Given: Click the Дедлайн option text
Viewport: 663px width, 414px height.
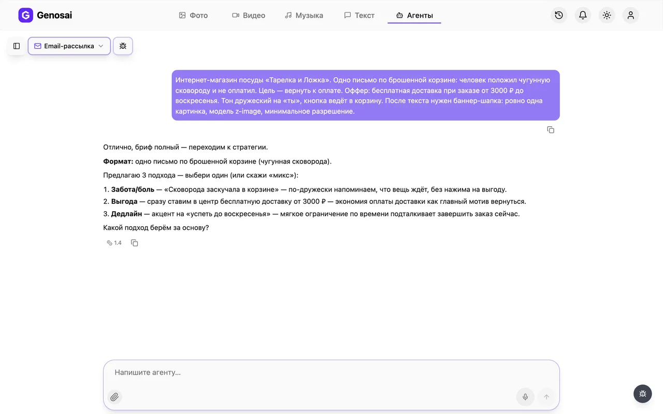Looking at the screenshot, I should coord(126,214).
